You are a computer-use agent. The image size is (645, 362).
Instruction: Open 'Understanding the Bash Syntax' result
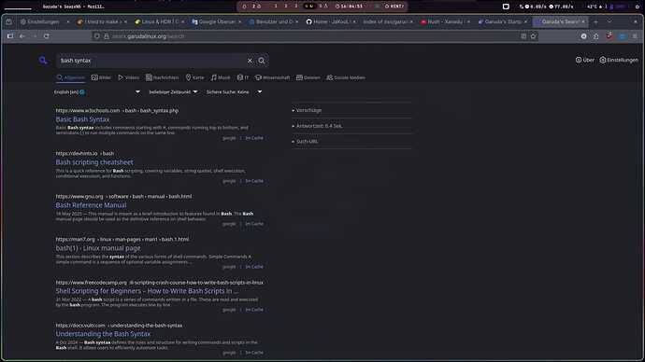point(103,334)
